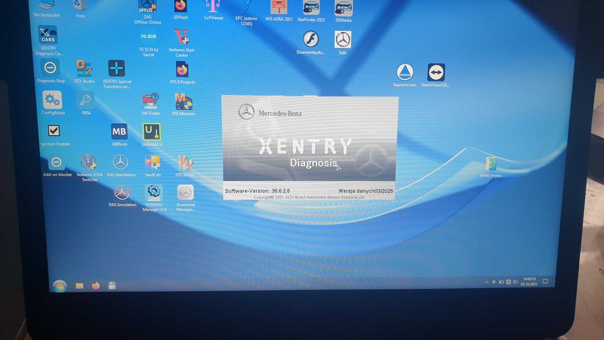Show hidden tray icons chevron
Screen dimensions: 604x340
(486, 282)
